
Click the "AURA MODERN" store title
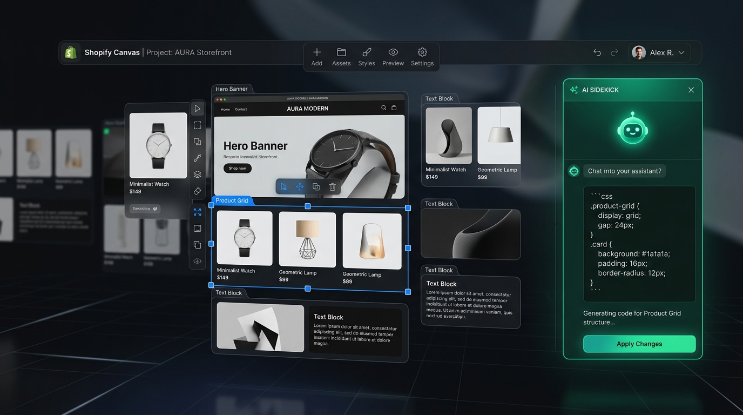(x=308, y=109)
